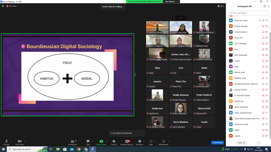Select Aryo S. Eddyono video thumbnail
The height and width of the screenshot is (152, 271).
[157, 41]
